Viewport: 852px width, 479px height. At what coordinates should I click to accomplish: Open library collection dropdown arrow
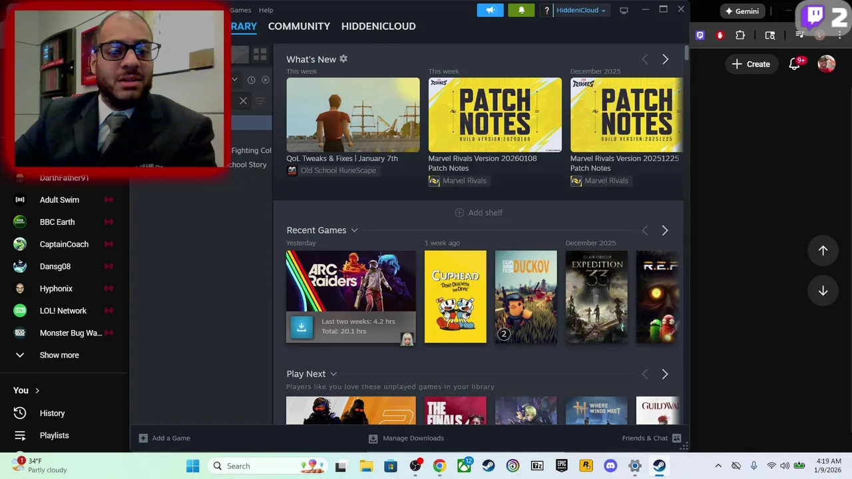(234, 80)
